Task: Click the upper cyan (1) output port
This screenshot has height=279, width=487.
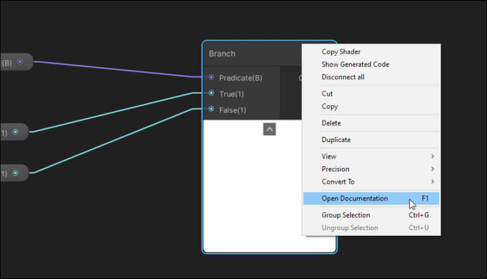Action: 15,132
